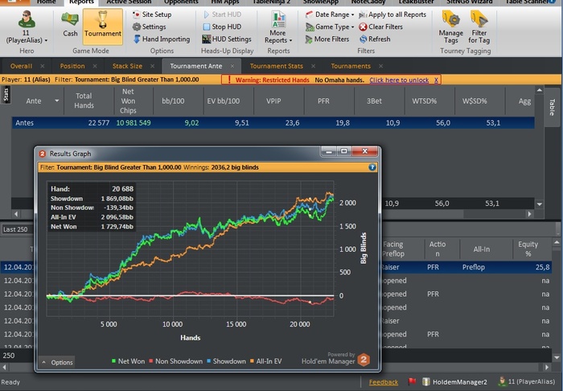The height and width of the screenshot is (391, 563).
Task: Click the HoldemManager2 database status item
Action: (454, 382)
